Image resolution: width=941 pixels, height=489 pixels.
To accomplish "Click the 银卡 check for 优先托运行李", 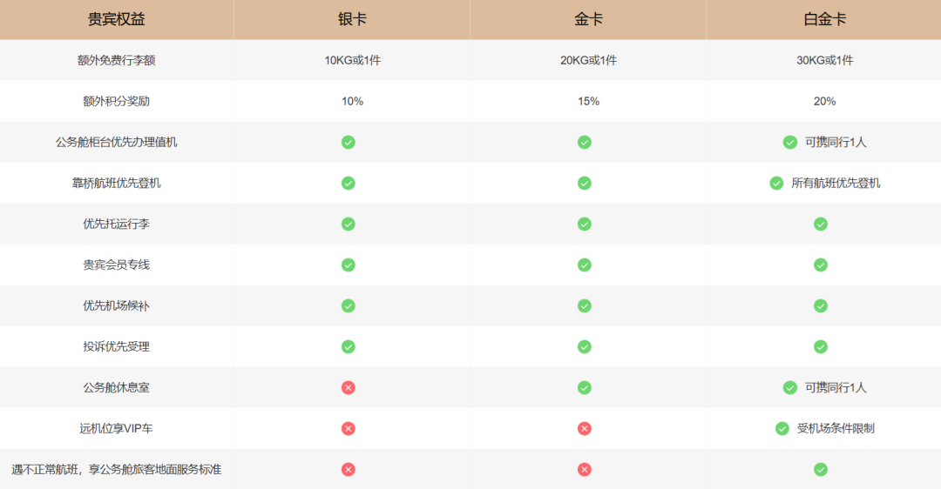I will coord(348,224).
